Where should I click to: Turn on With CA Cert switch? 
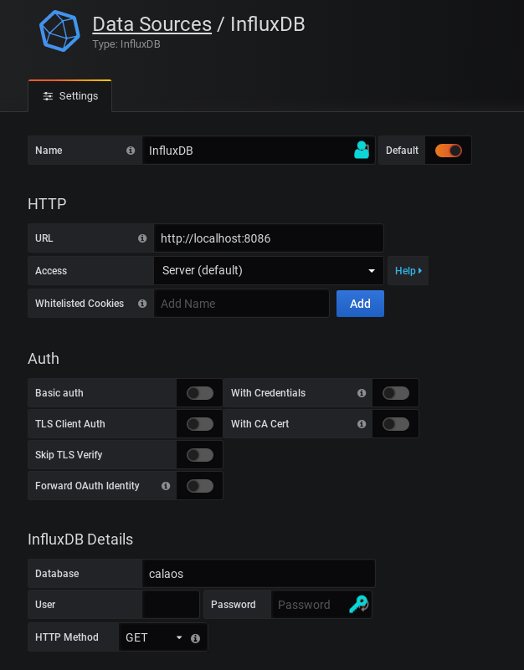pyautogui.click(x=396, y=424)
